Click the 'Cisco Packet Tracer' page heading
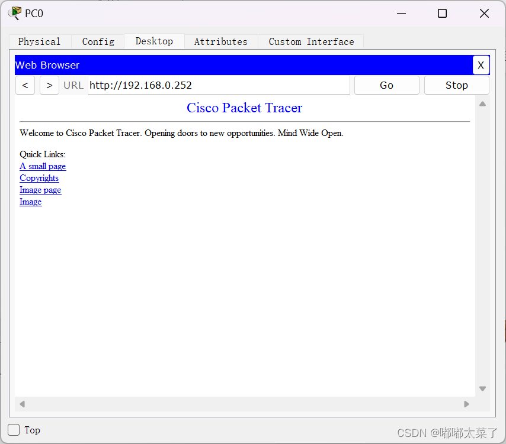 [244, 108]
